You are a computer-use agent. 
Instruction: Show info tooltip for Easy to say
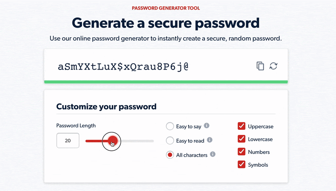click(207, 126)
